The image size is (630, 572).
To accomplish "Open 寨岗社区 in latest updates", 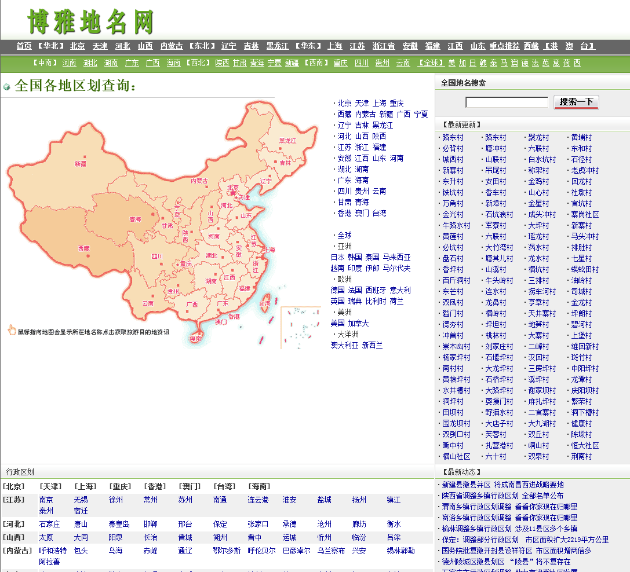I will [585, 214].
